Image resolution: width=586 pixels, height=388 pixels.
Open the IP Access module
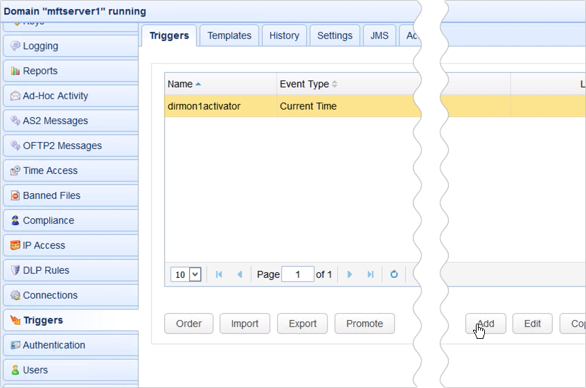(44, 246)
